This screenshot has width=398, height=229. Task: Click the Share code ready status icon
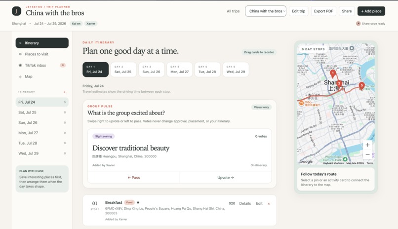pyautogui.click(x=358, y=24)
